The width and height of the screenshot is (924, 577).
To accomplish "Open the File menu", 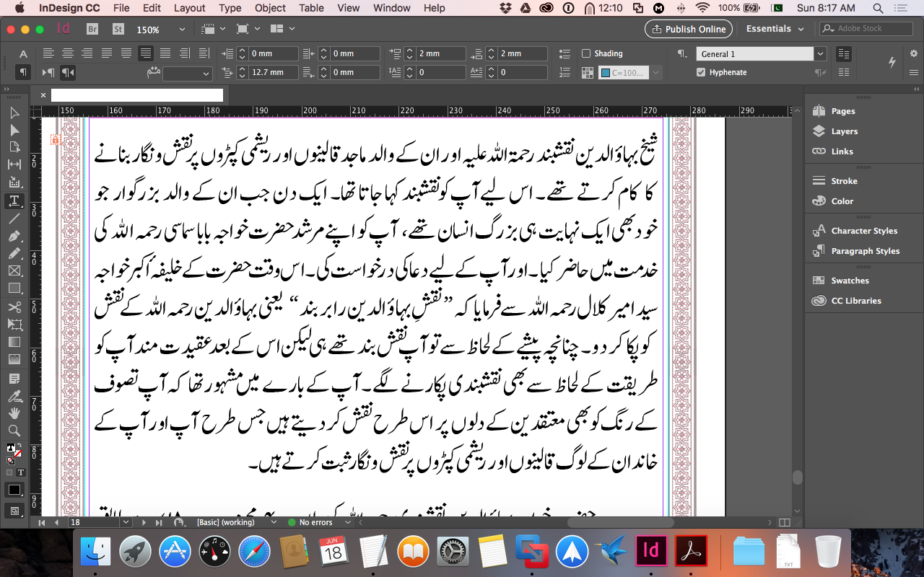I will point(121,8).
